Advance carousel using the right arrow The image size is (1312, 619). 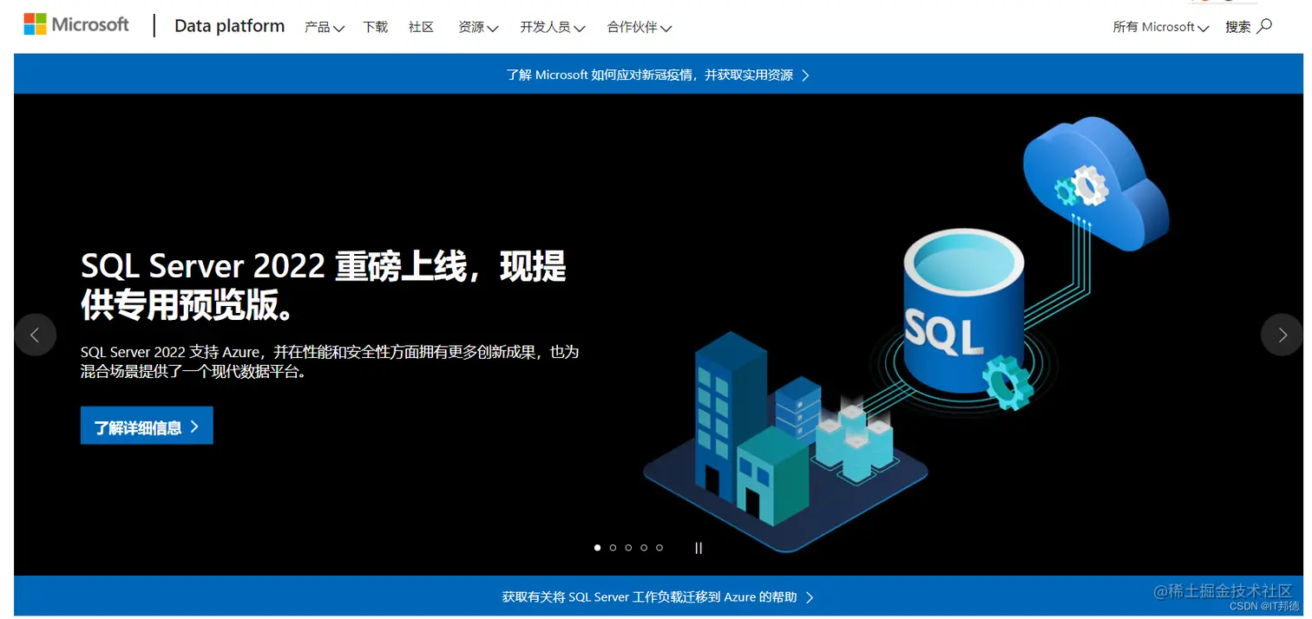point(1282,335)
